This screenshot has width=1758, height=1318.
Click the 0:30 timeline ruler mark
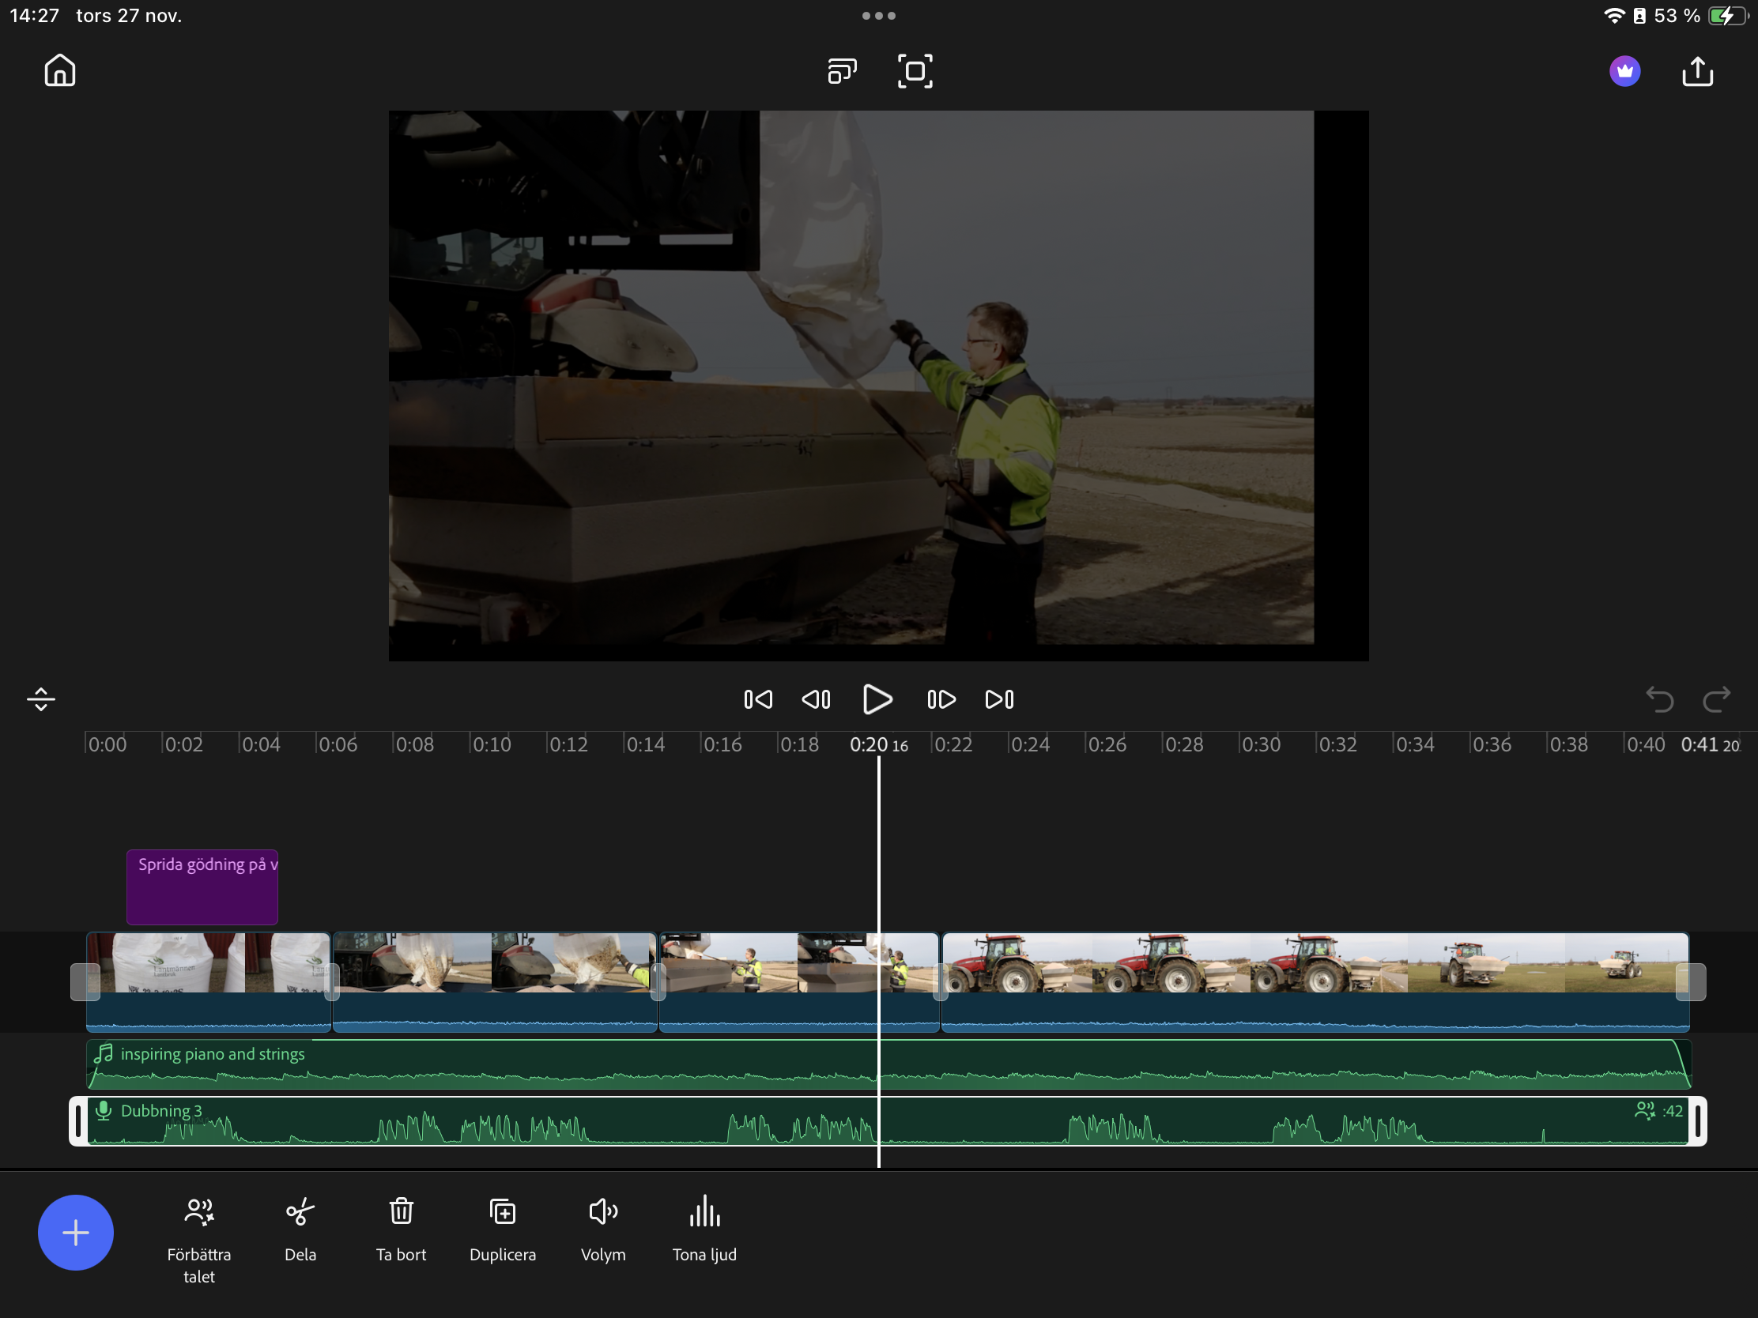1260,745
